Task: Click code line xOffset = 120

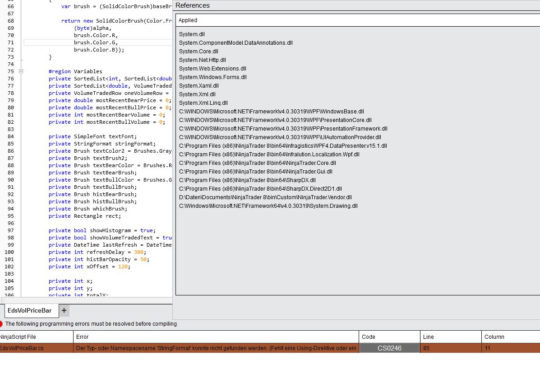Action: (89, 267)
